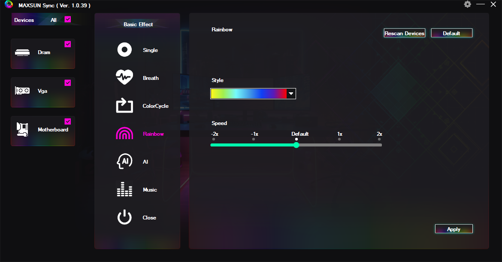The image size is (502, 262).
Task: Close the MAXSUN Sync window
Action: [x=493, y=4]
